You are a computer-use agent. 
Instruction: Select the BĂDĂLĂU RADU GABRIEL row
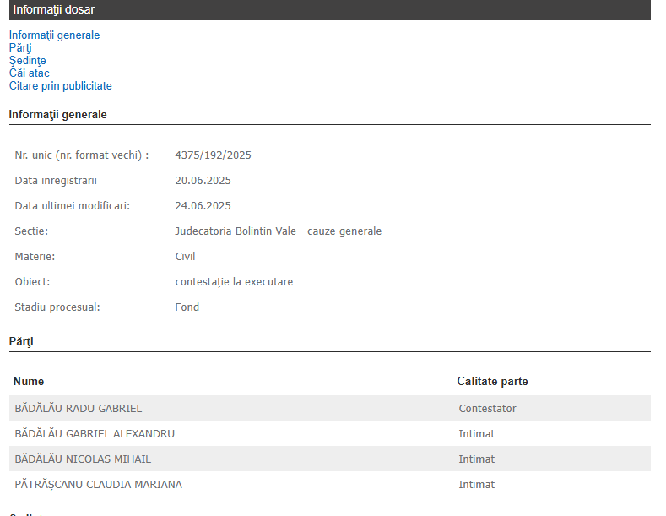(79, 409)
